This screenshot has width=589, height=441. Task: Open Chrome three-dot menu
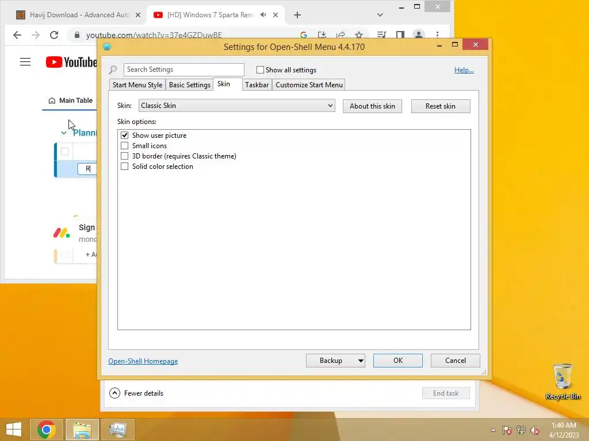click(437, 34)
